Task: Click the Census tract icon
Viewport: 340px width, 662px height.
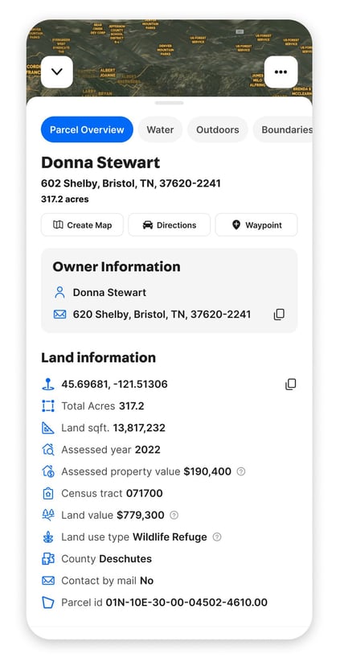Action: pos(48,494)
